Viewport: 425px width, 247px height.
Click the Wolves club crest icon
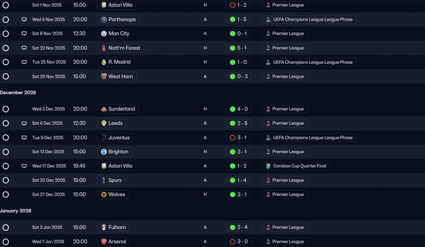pos(104,195)
